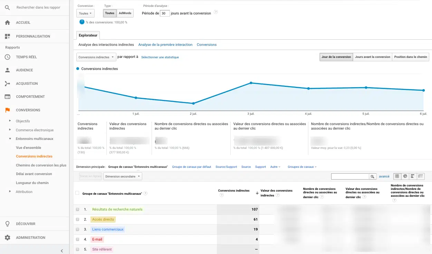Click the AdWords type button

click(125, 13)
